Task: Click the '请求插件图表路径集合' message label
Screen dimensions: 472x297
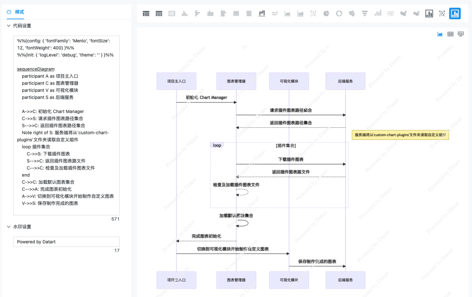Action: click(x=291, y=110)
